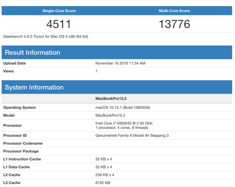Screen dimensions: 235x187
Task: Select the Model value MacBookPro13,3
Action: [x=110, y=115]
